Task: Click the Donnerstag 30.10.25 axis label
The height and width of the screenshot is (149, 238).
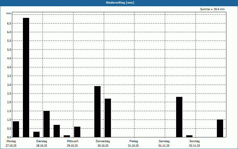Action: [x=103, y=143]
